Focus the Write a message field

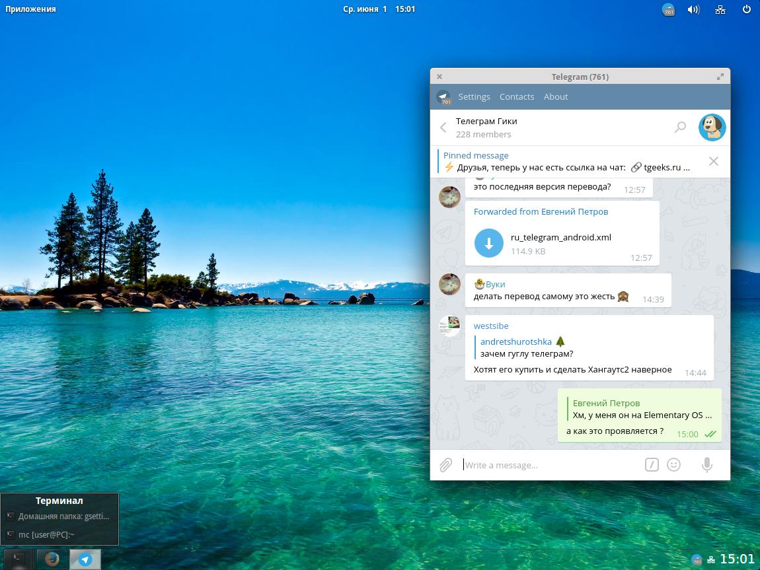tap(550, 465)
